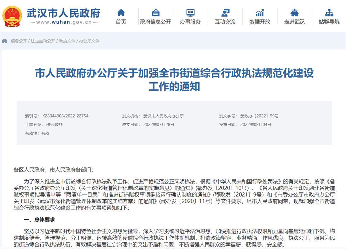
Task: Go to 信息公开 in the breadcrumb
Action: (19, 41)
